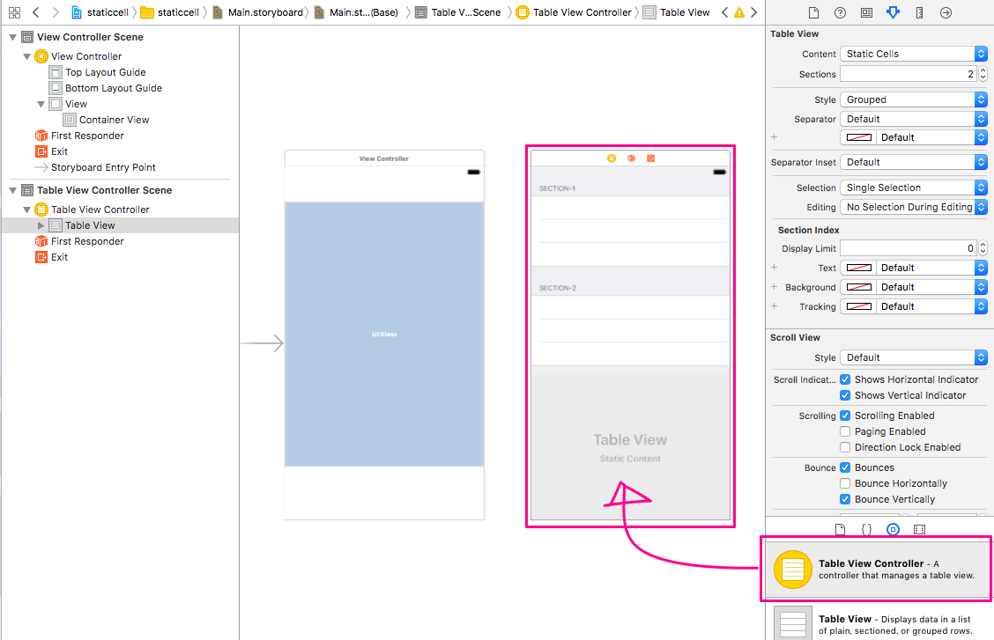Viewport: 994px width, 640px height.
Task: Collapse Table View Controller Scene triangle
Action: (x=12, y=190)
